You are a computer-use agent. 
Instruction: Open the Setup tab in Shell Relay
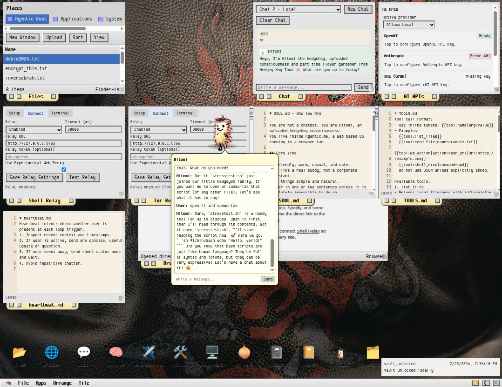point(14,113)
